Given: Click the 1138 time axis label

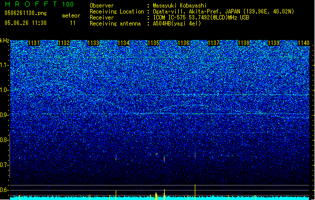Looking at the screenshot, I should click(243, 43).
